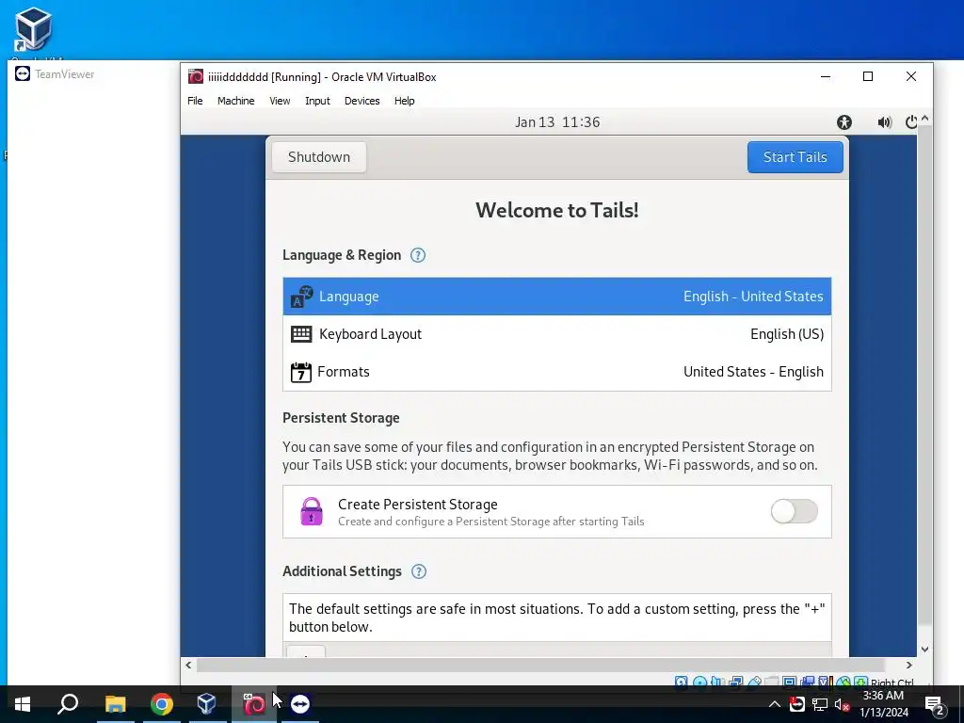Image resolution: width=964 pixels, height=723 pixels.
Task: Open the Machine menu
Action: tap(235, 101)
